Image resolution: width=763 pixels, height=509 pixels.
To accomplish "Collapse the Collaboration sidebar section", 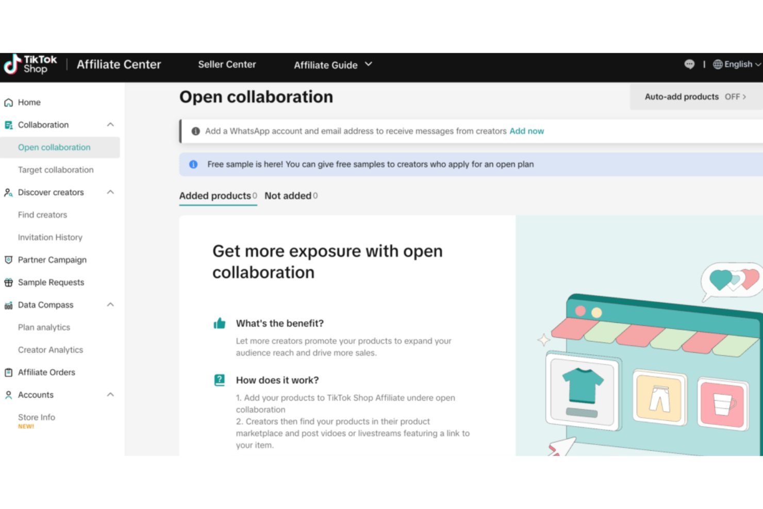I will pyautogui.click(x=110, y=125).
